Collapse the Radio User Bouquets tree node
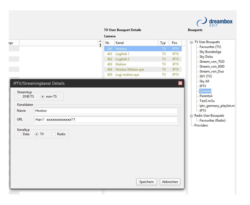 click(191, 116)
